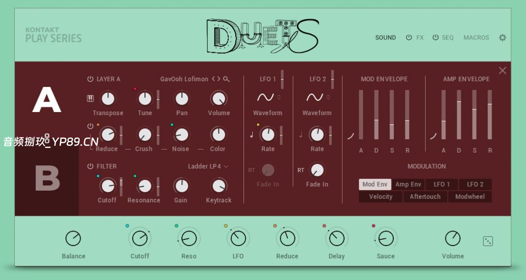Screen dimensions: 526x280
Task: Click the Keytrack knob
Action: coord(219,186)
